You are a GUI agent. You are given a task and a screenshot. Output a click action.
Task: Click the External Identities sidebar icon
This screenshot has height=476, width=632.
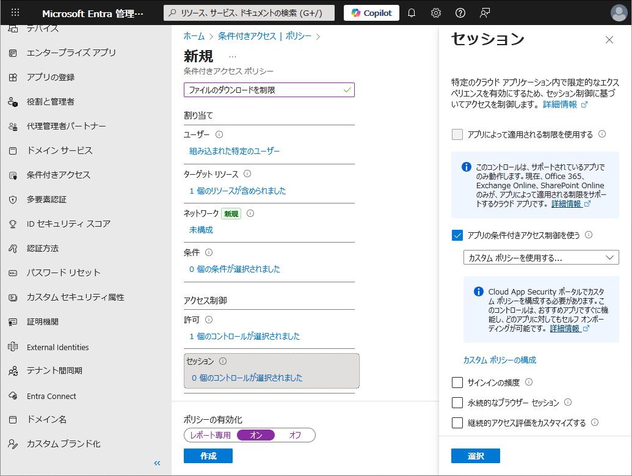(13, 347)
